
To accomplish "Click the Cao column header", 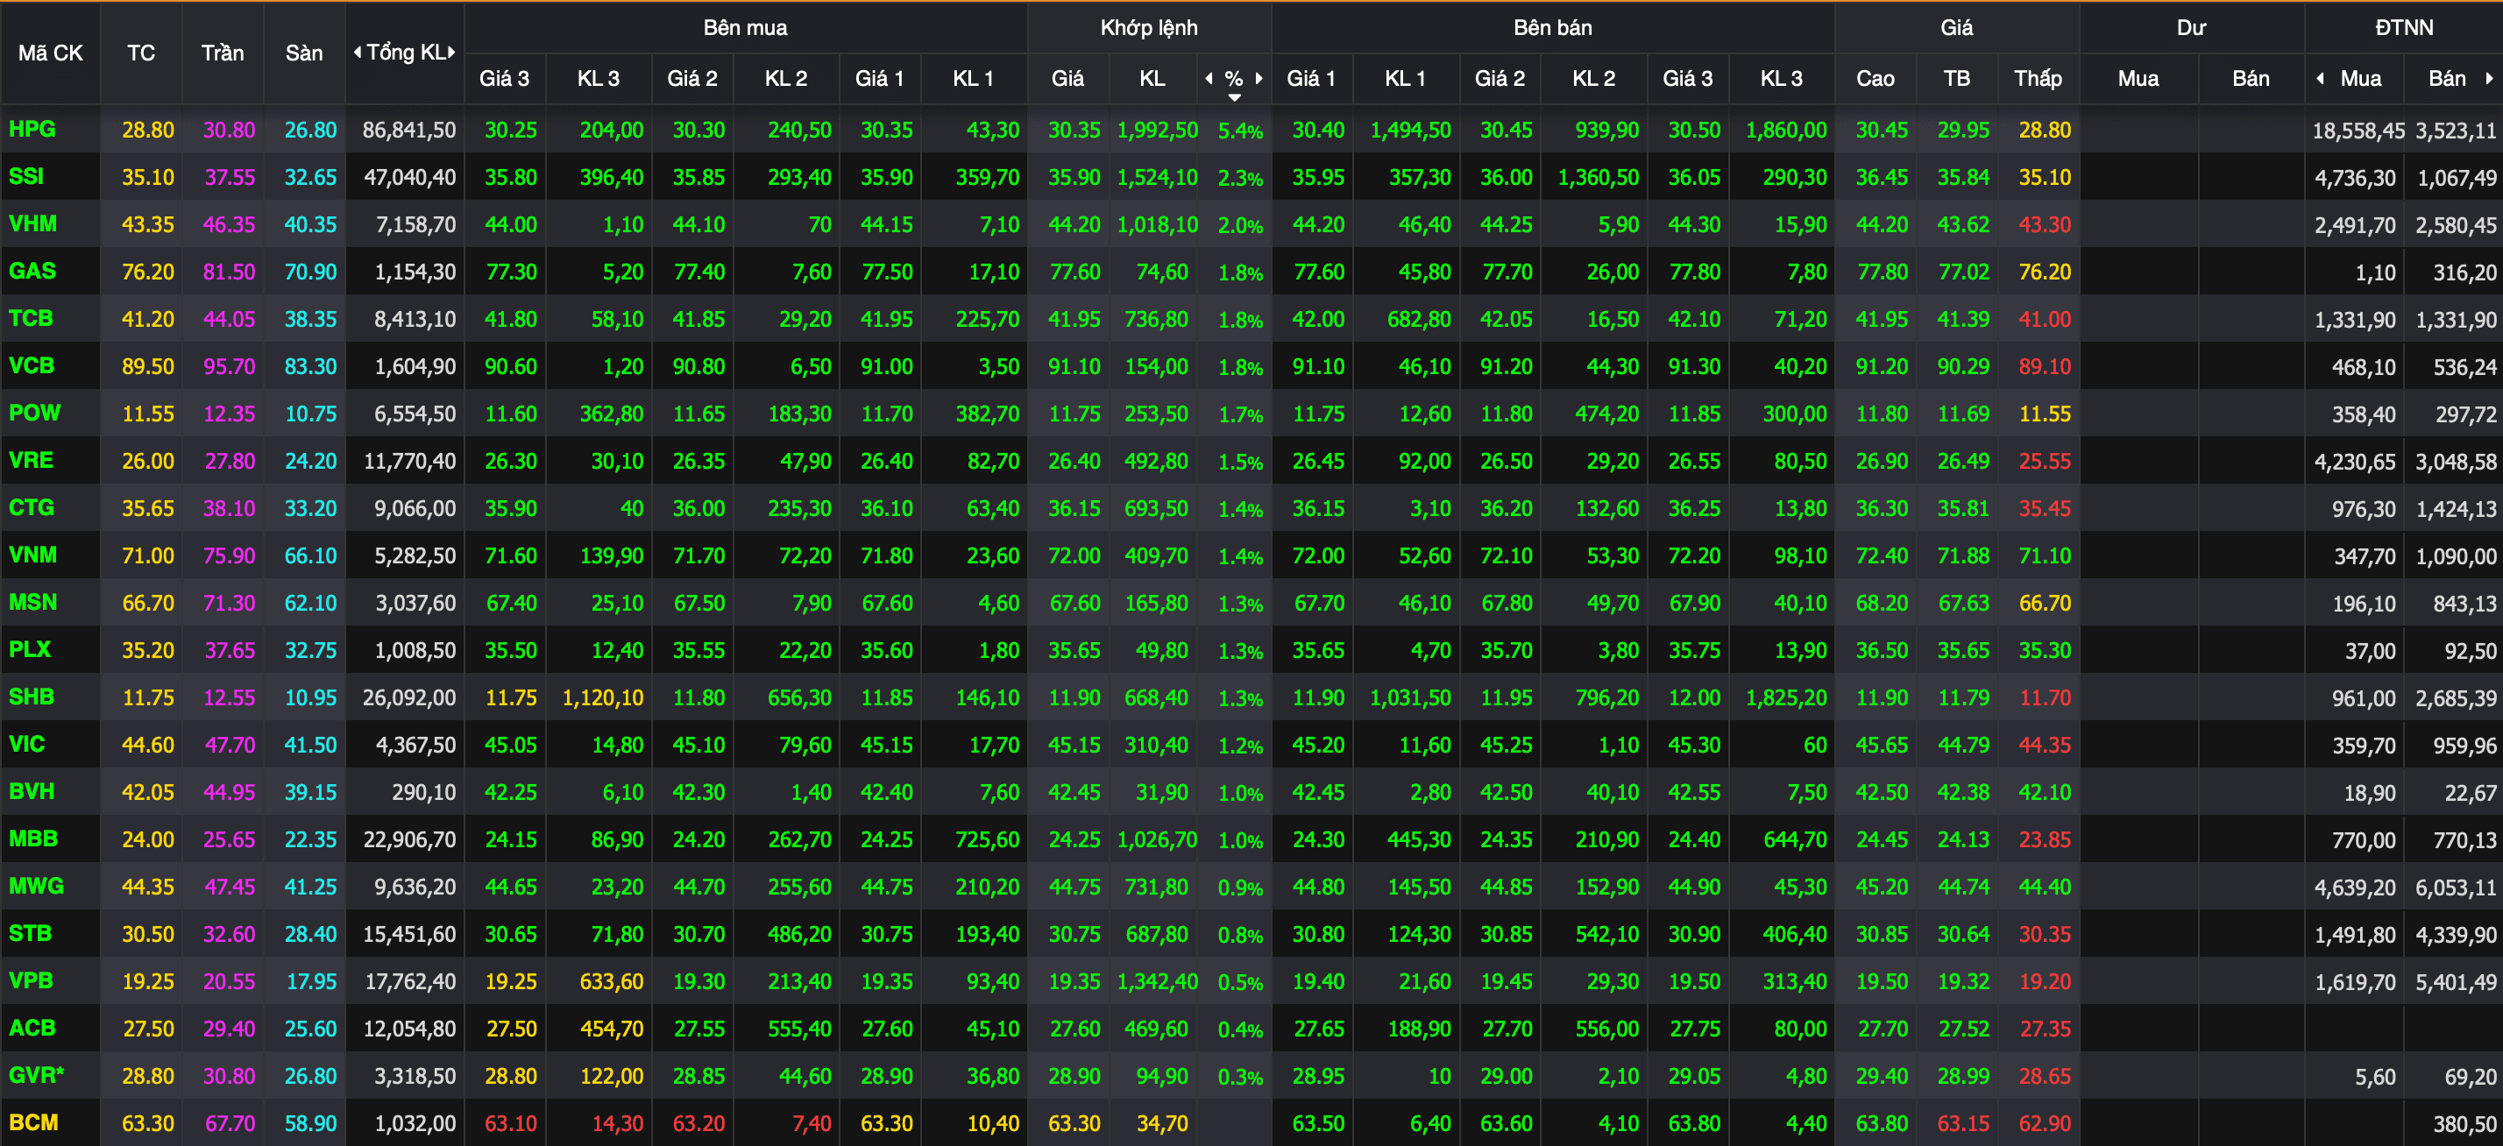I will (x=1875, y=79).
